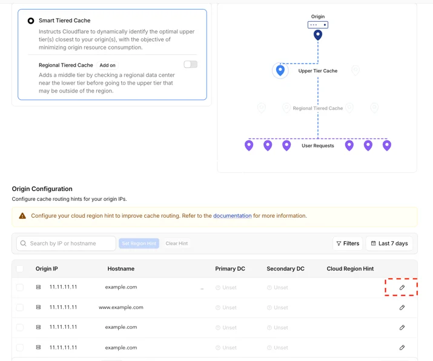Open the Filters button
This screenshot has width=433, height=361.
(348, 243)
